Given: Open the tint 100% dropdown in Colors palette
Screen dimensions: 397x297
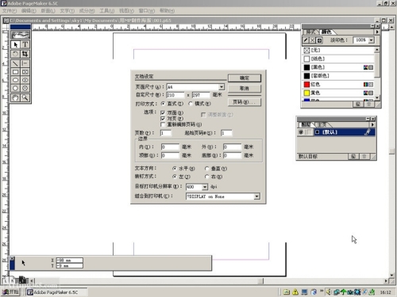Looking at the screenshot, I should click(x=372, y=40).
